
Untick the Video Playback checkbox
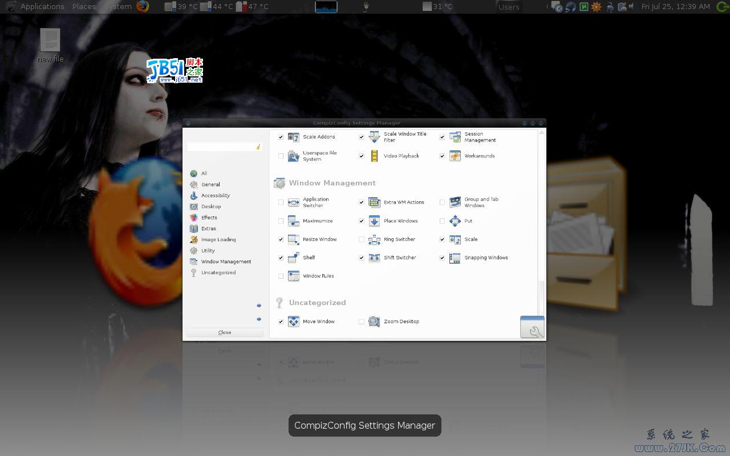coord(362,156)
